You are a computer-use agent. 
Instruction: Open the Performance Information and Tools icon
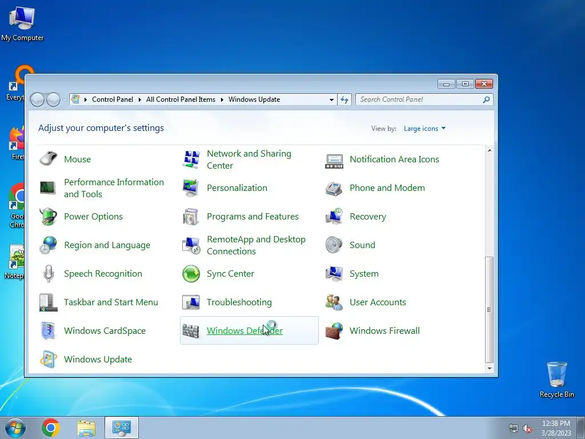pos(48,187)
